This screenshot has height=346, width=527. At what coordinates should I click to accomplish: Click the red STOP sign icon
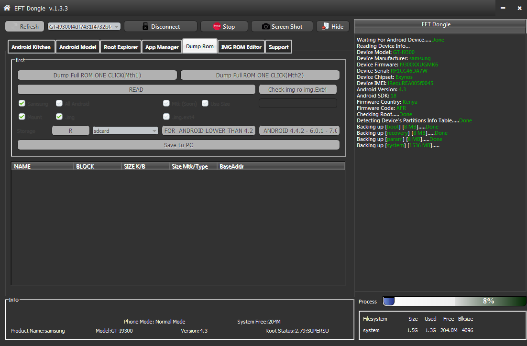(217, 26)
